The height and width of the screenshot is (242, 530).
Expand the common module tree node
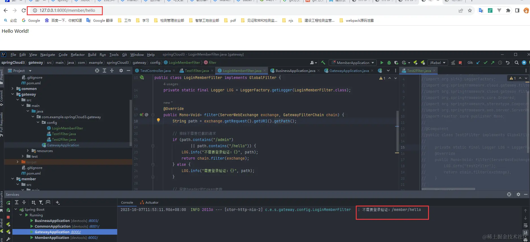[x=12, y=89]
